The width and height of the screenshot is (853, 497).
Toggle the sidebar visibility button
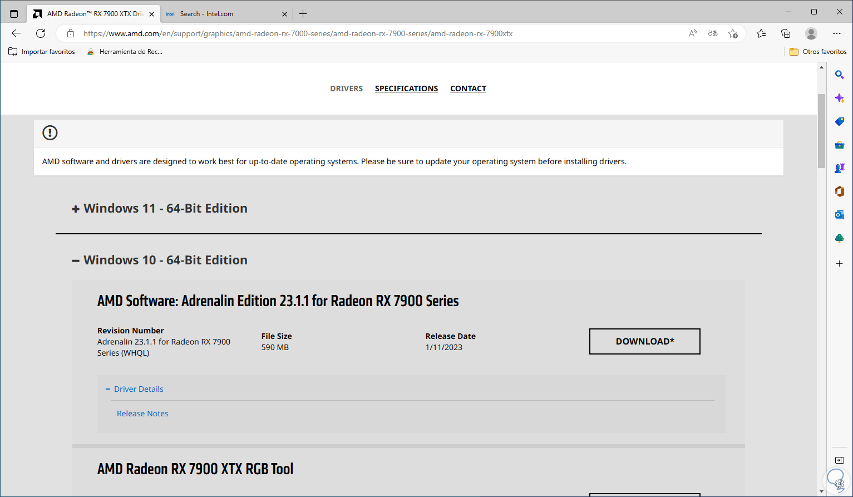[840, 460]
